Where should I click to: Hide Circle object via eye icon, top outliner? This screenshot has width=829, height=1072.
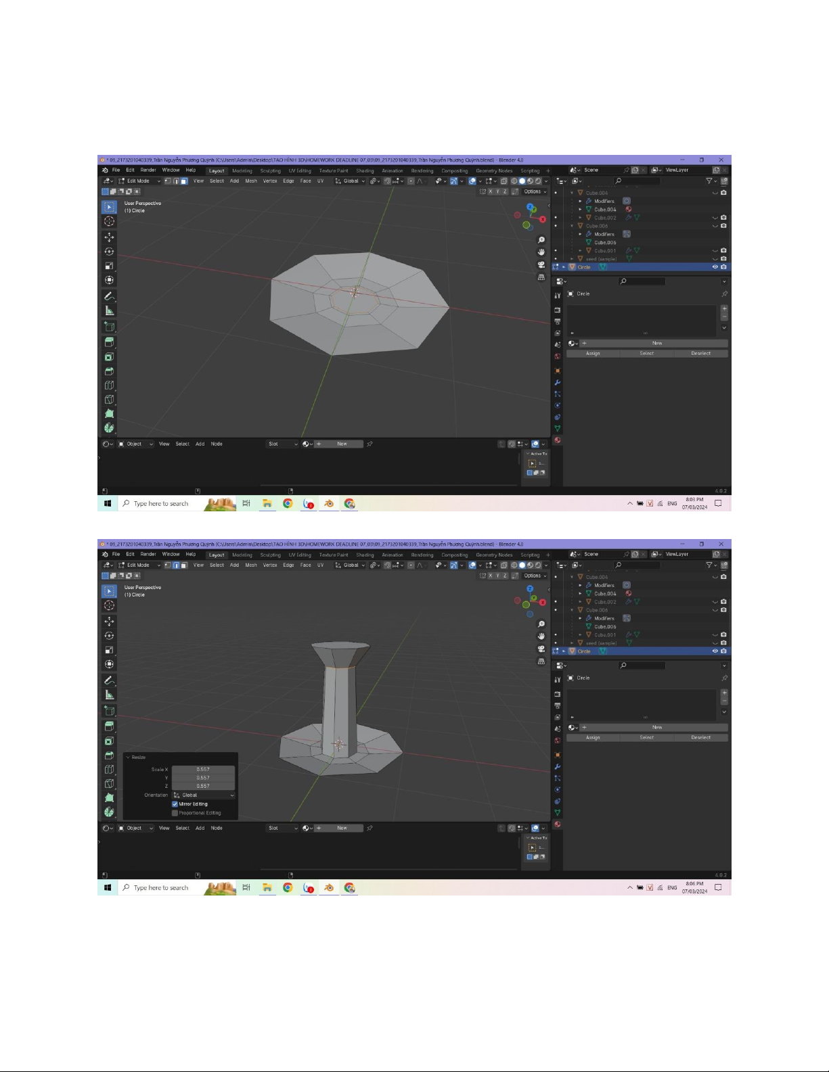pyautogui.click(x=715, y=267)
